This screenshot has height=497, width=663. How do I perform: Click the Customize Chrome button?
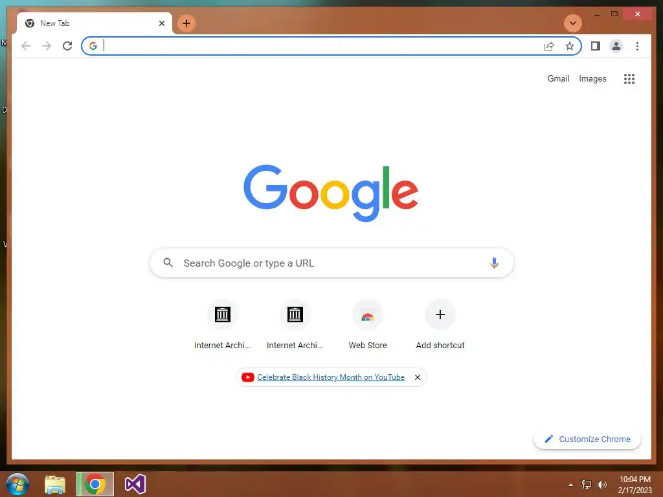coord(587,439)
